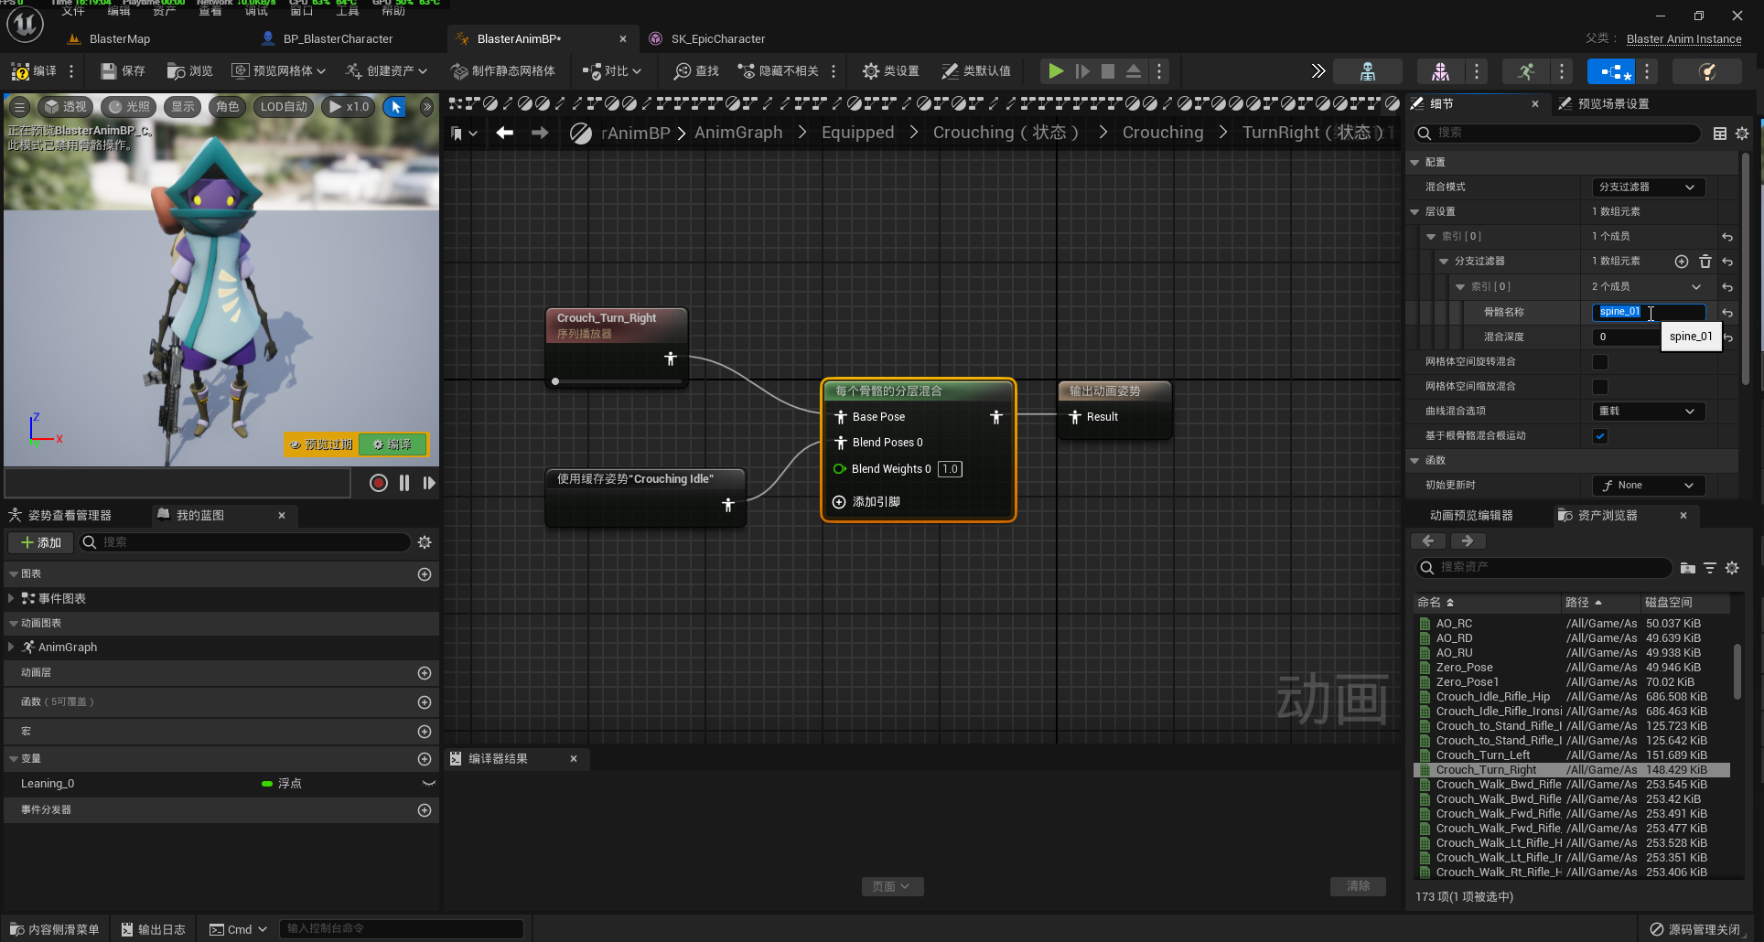Click 添加 button in My Blueprint
The width and height of the screenshot is (1764, 942).
[40, 543]
